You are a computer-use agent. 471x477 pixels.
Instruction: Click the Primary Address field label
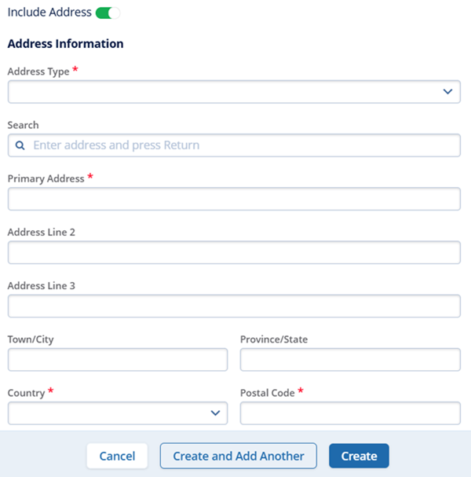click(46, 178)
